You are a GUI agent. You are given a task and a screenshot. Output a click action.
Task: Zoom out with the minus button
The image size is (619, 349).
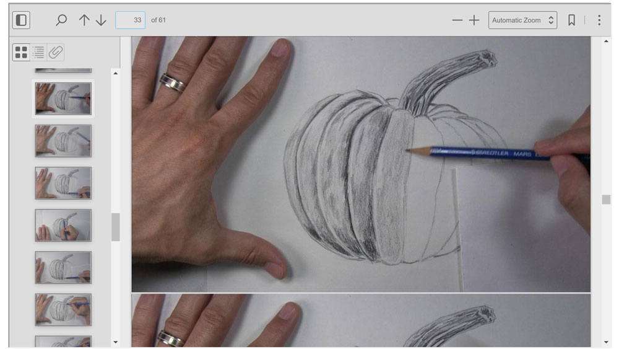click(457, 20)
